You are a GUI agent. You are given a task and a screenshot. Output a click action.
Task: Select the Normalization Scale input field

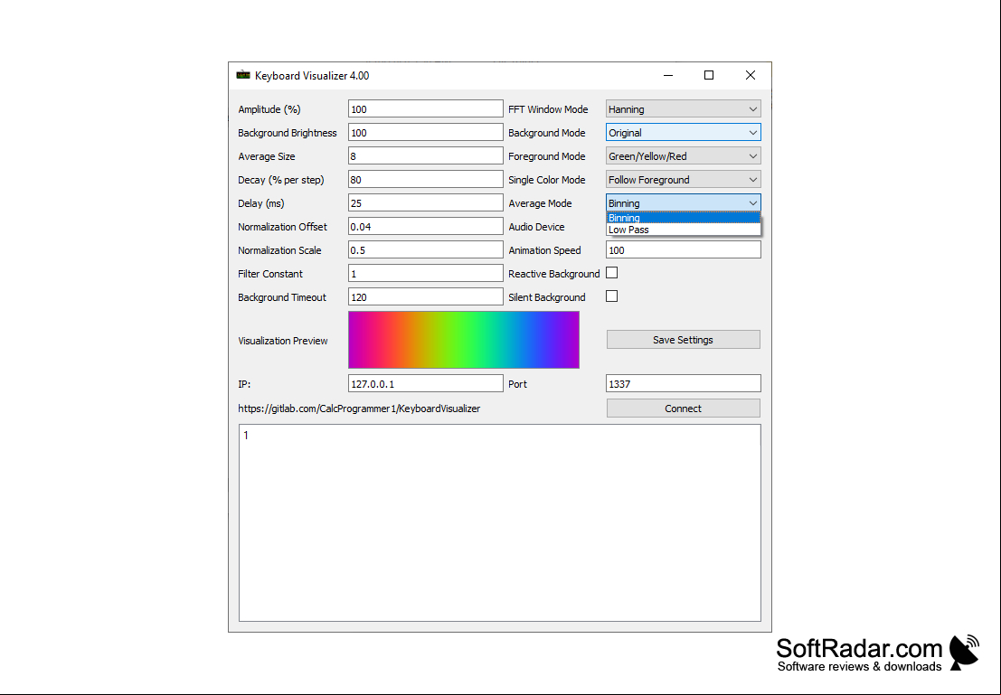point(426,250)
